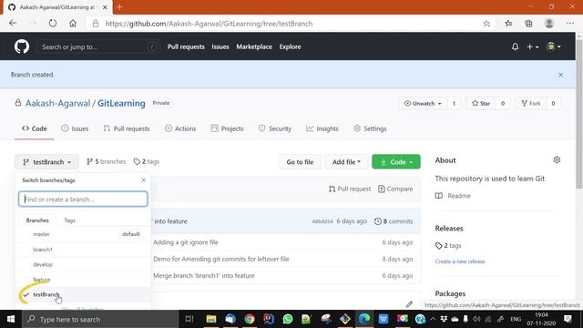This screenshot has height=328, width=583.
Task: View the 5 branches link
Action: click(106, 162)
